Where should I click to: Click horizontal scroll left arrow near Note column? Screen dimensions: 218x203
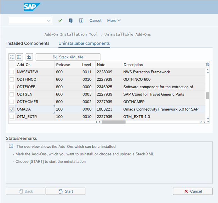[96, 122]
